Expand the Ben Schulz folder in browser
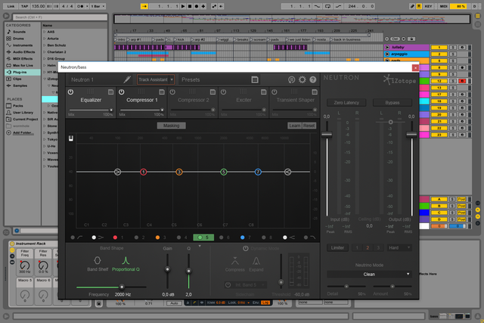 [45, 45]
